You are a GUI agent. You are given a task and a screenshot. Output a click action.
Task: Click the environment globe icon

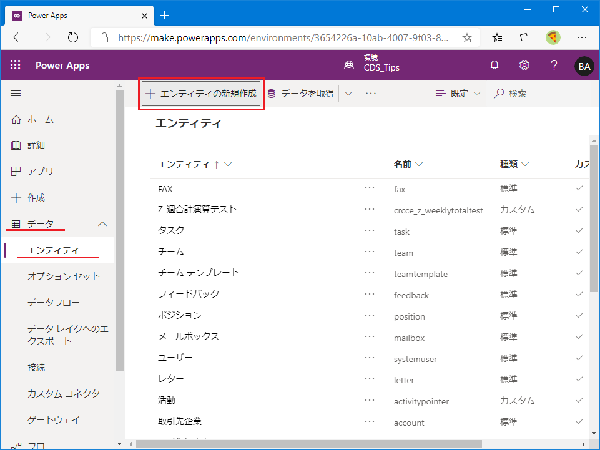point(349,65)
